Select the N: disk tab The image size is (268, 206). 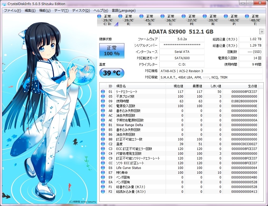213,20
